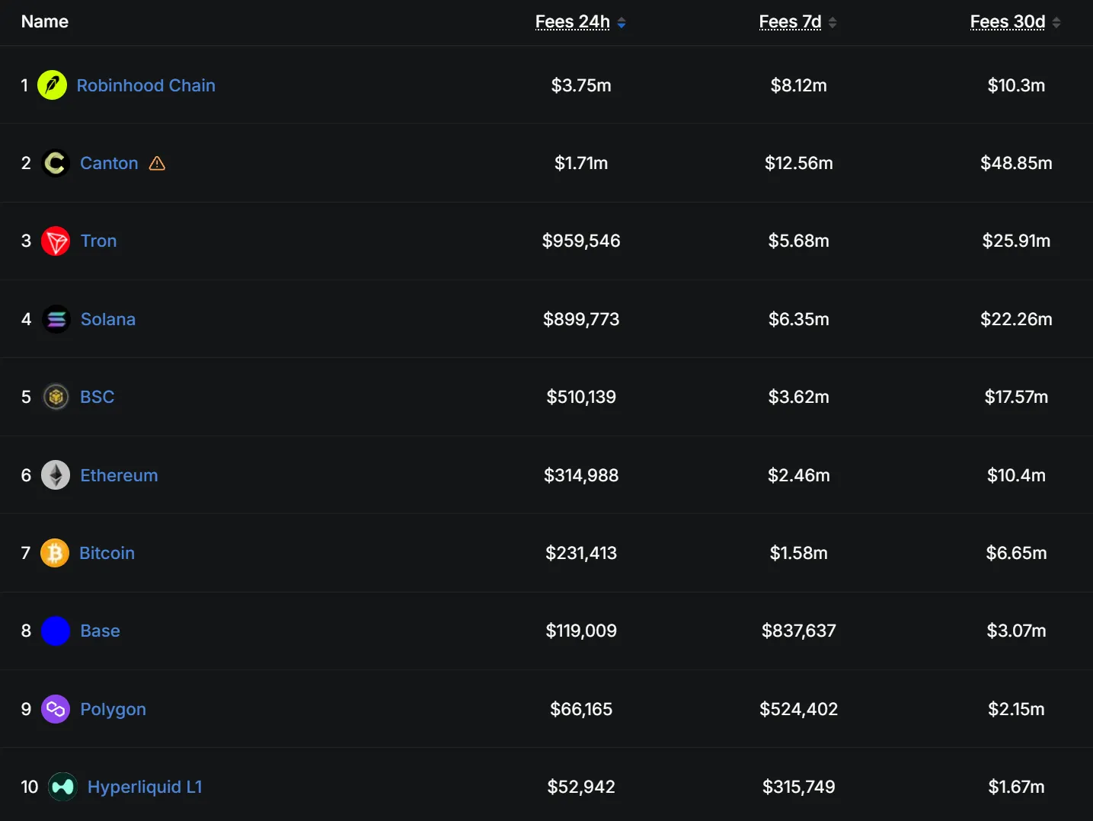The height and width of the screenshot is (821, 1093).
Task: Open the Canton chain link
Action: point(109,163)
